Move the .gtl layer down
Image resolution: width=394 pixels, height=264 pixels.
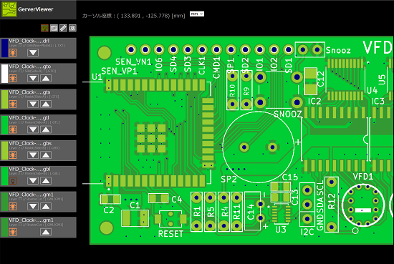coord(33,129)
